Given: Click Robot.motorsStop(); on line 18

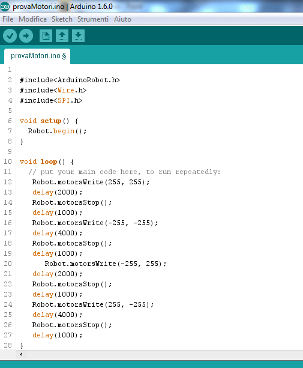Looking at the screenshot, I should pyautogui.click(x=72, y=243).
